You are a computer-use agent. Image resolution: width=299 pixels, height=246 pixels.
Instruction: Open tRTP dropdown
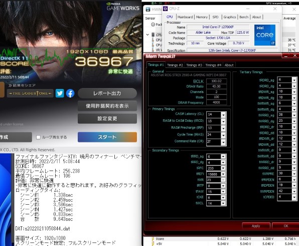click(x=223, y=186)
